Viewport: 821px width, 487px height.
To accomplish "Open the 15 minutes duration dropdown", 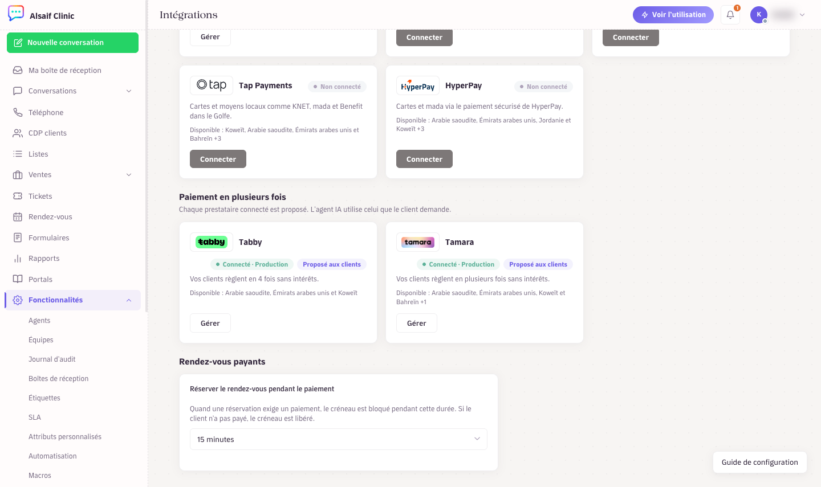I will tap(339, 439).
